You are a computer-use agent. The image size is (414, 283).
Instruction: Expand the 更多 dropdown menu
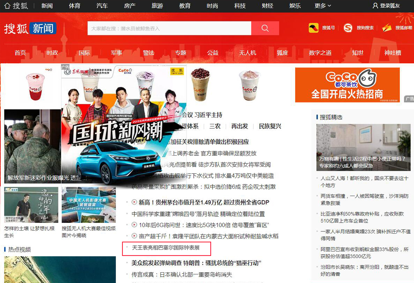coord(323,6)
